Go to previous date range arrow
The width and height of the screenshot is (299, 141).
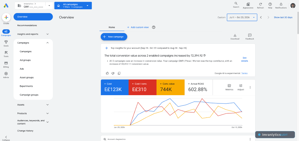click(x=261, y=17)
